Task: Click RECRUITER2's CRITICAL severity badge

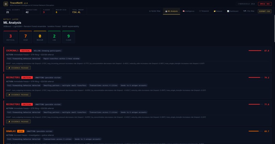Action: [27, 105]
